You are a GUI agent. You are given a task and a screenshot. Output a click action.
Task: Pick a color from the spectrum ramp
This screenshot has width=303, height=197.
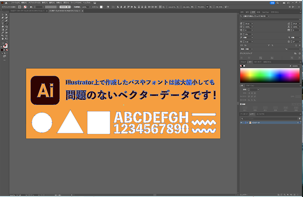coord(269,75)
